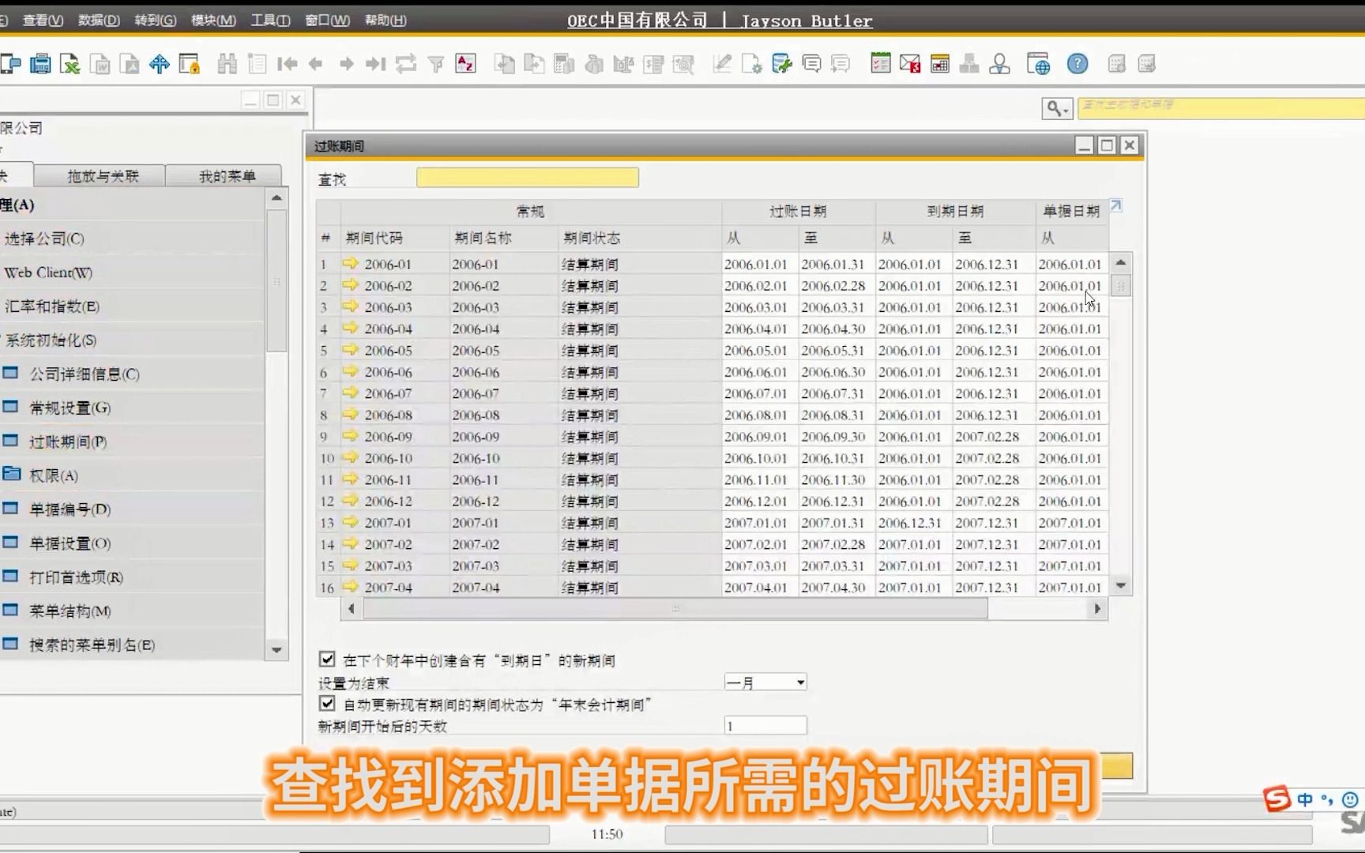
Task: Click the Lock Screen toolbar icon
Action: click(x=190, y=64)
